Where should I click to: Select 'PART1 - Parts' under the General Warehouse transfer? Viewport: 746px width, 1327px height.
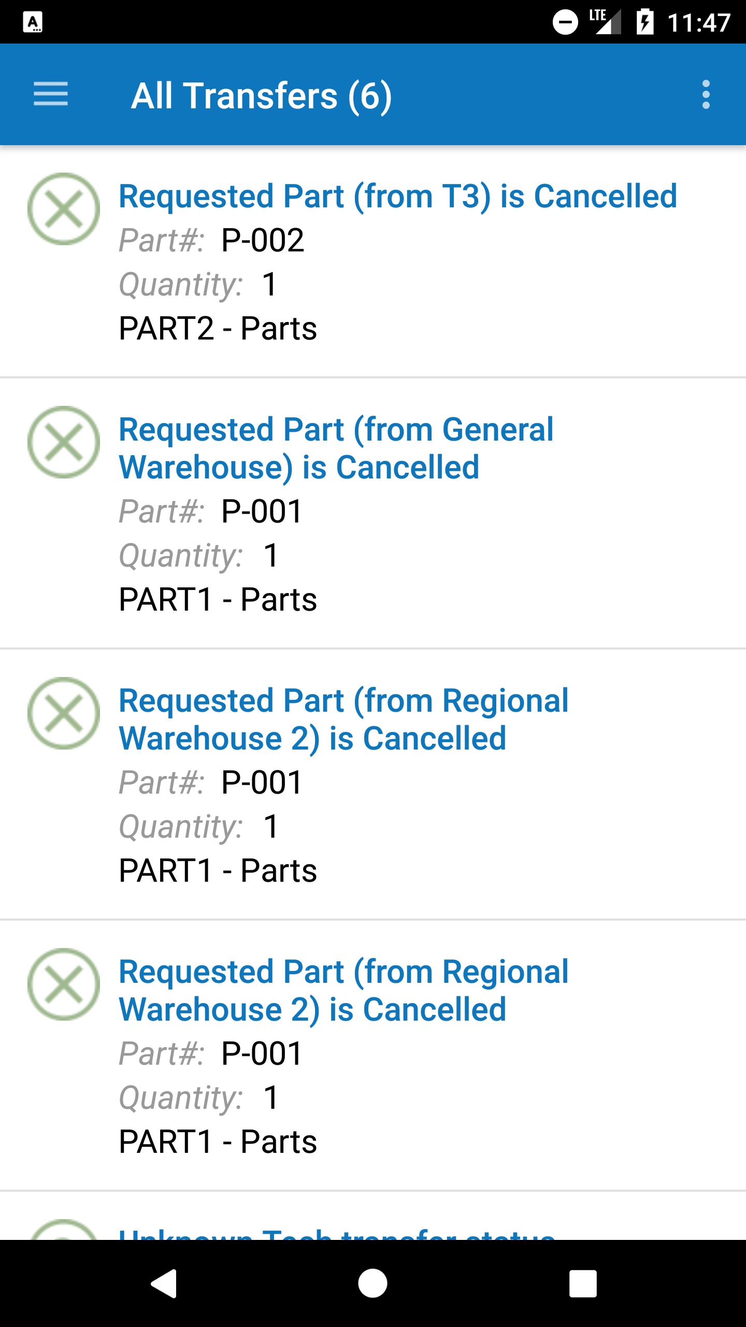coord(218,600)
